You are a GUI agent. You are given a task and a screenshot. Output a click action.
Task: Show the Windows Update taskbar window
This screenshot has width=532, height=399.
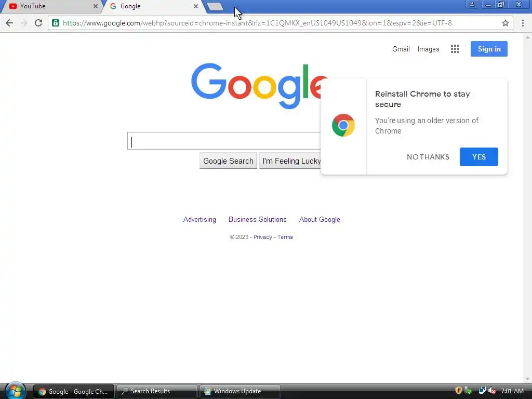240,391
